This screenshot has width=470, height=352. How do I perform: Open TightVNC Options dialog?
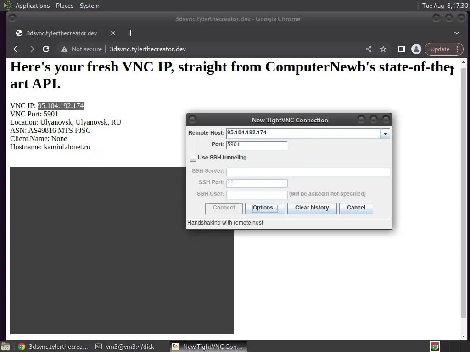tap(265, 209)
